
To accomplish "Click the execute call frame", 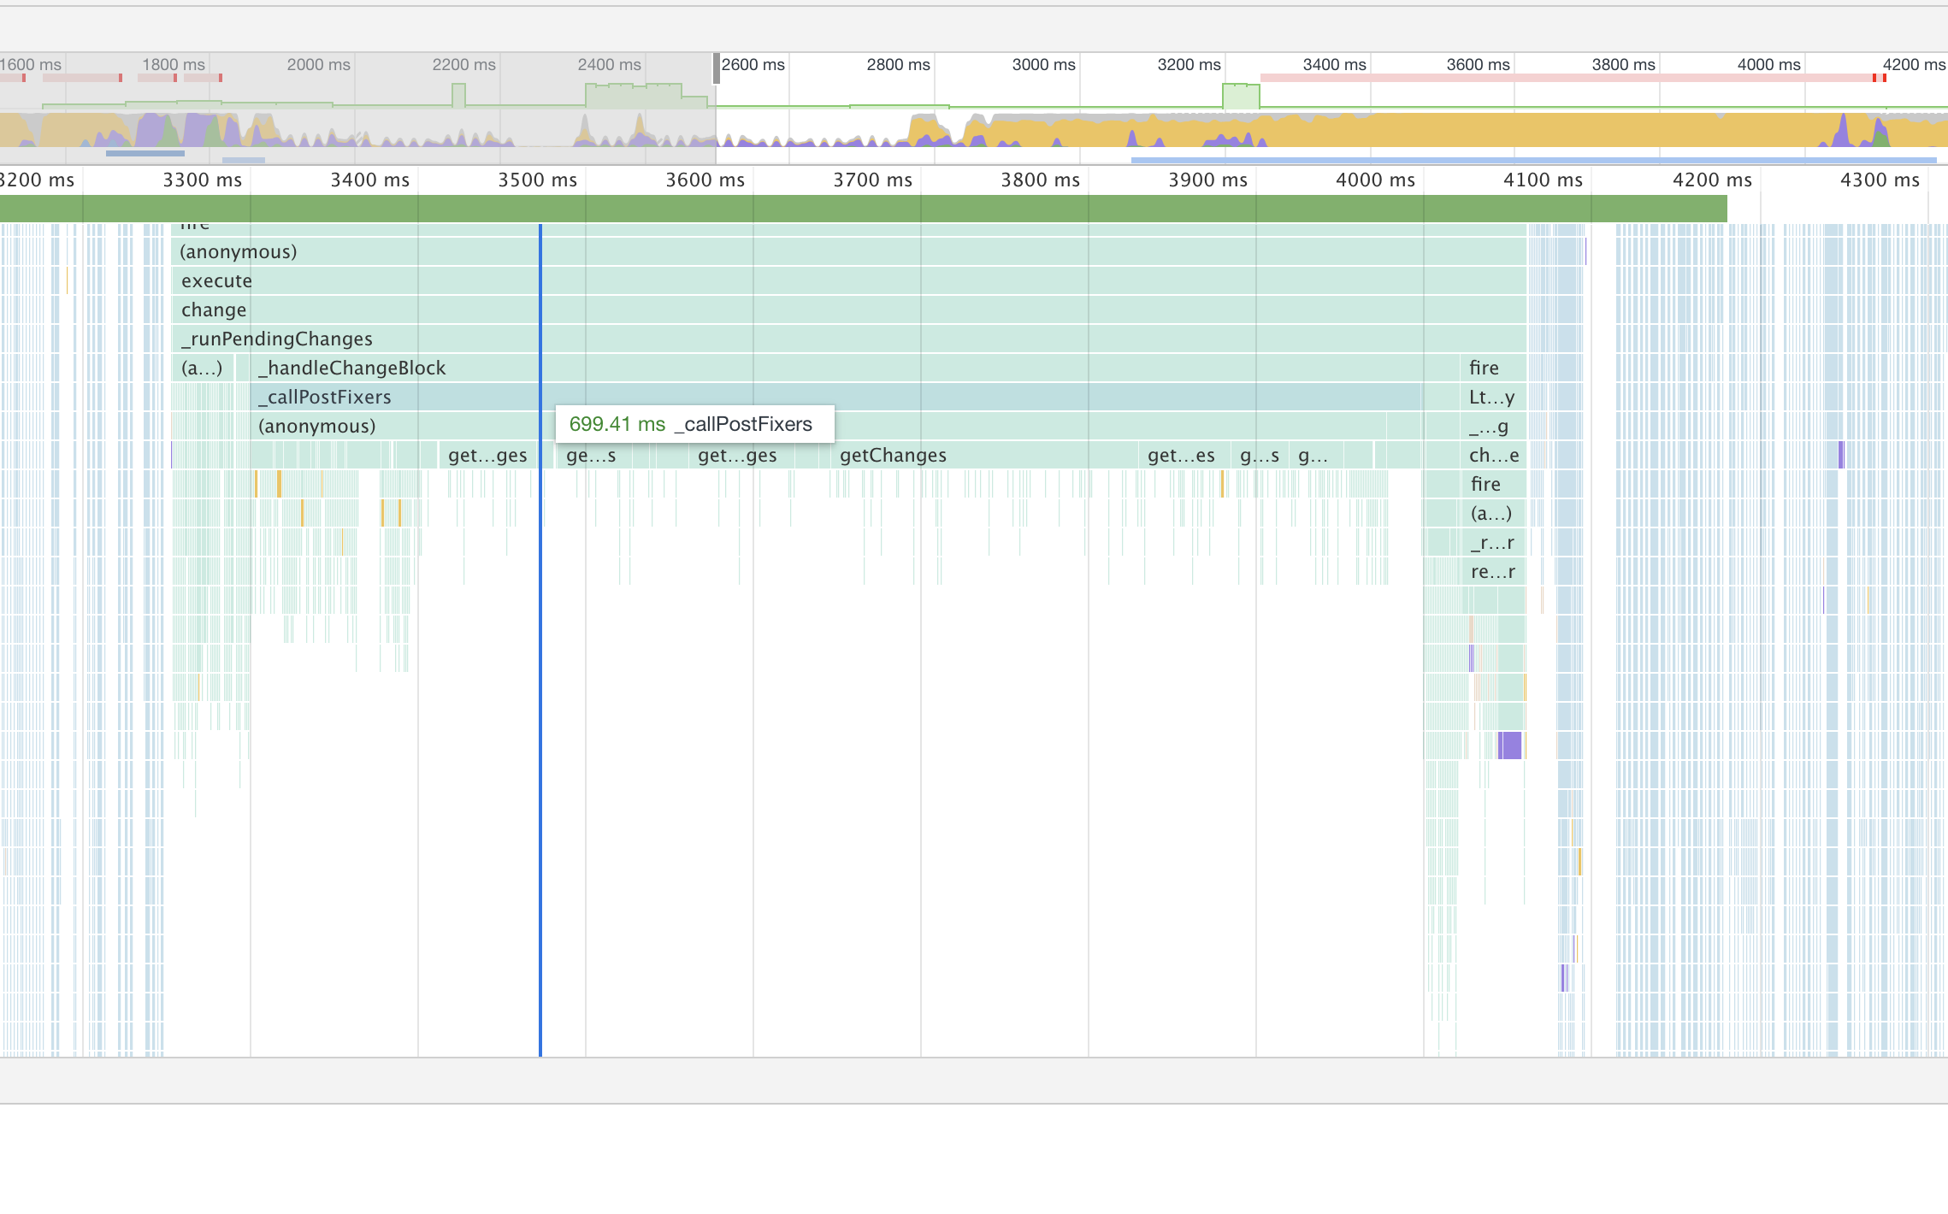I will point(849,280).
